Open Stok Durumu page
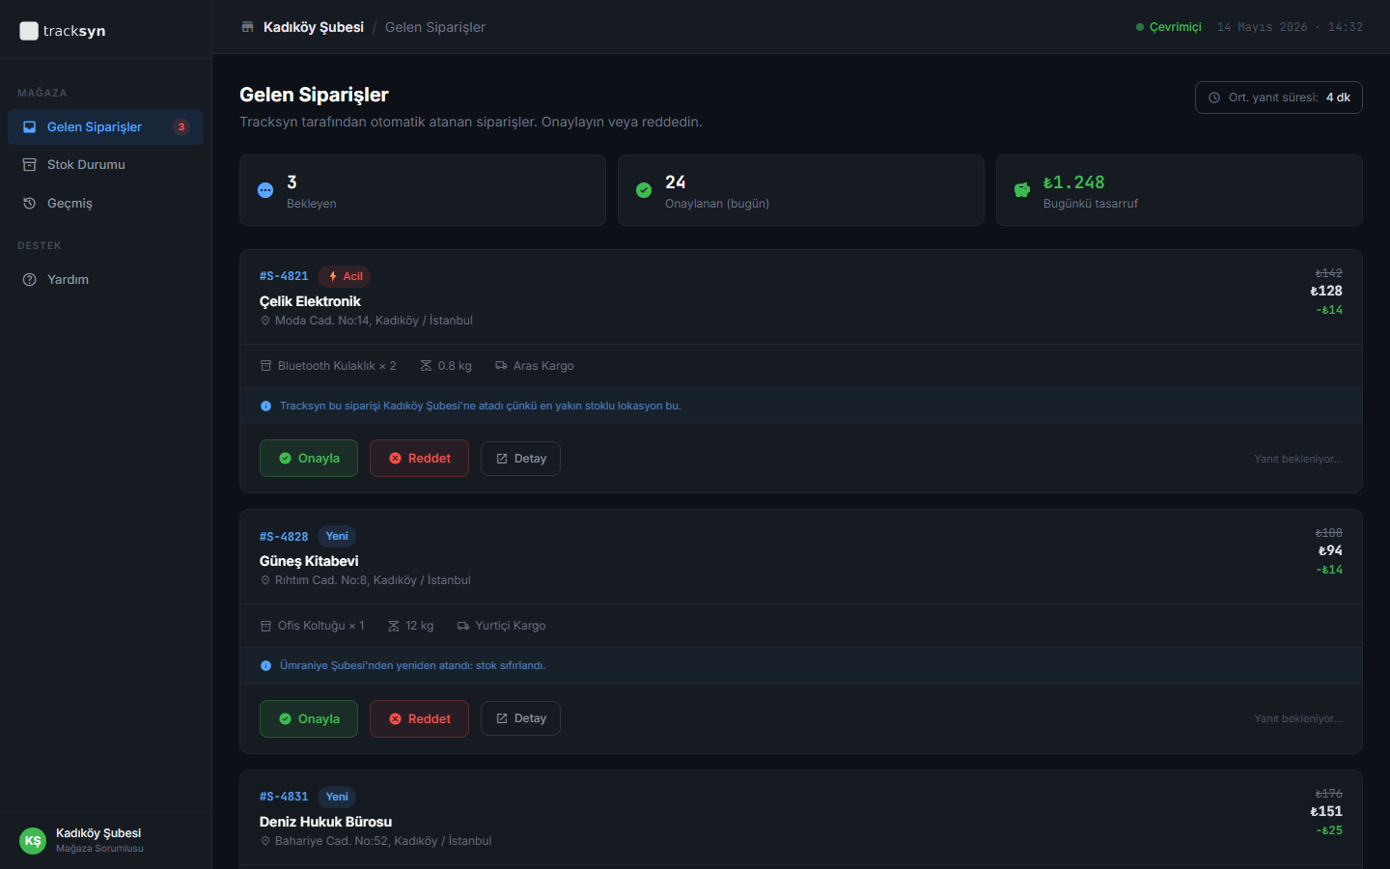The width and height of the screenshot is (1390, 869). point(105,164)
